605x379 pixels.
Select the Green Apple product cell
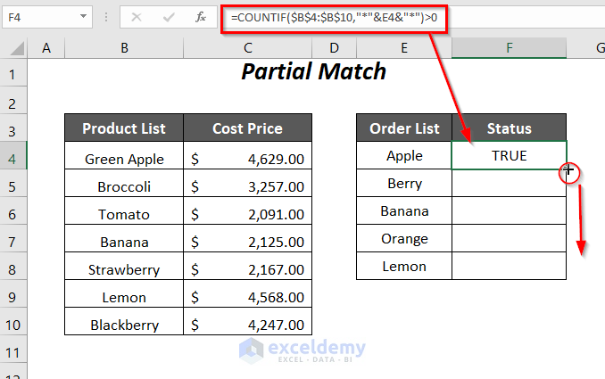124,160
